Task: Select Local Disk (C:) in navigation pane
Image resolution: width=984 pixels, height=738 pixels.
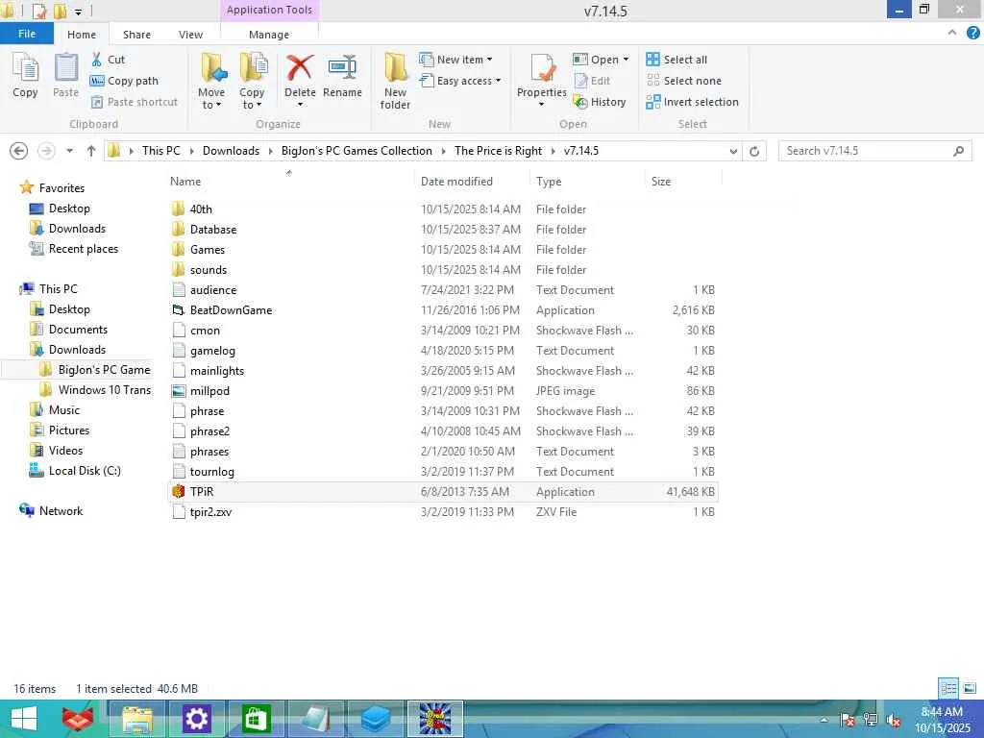Action: pyautogui.click(x=75, y=471)
